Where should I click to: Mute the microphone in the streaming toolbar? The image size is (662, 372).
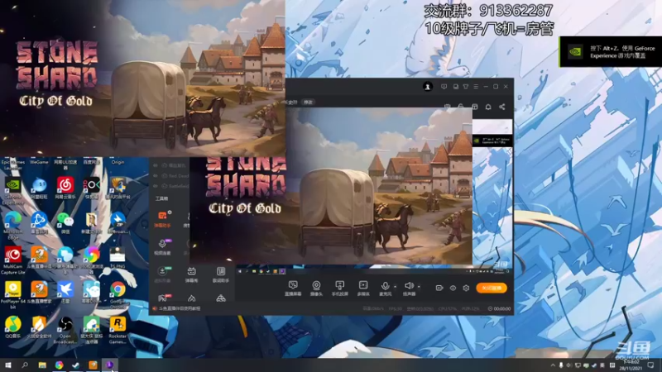tap(385, 288)
